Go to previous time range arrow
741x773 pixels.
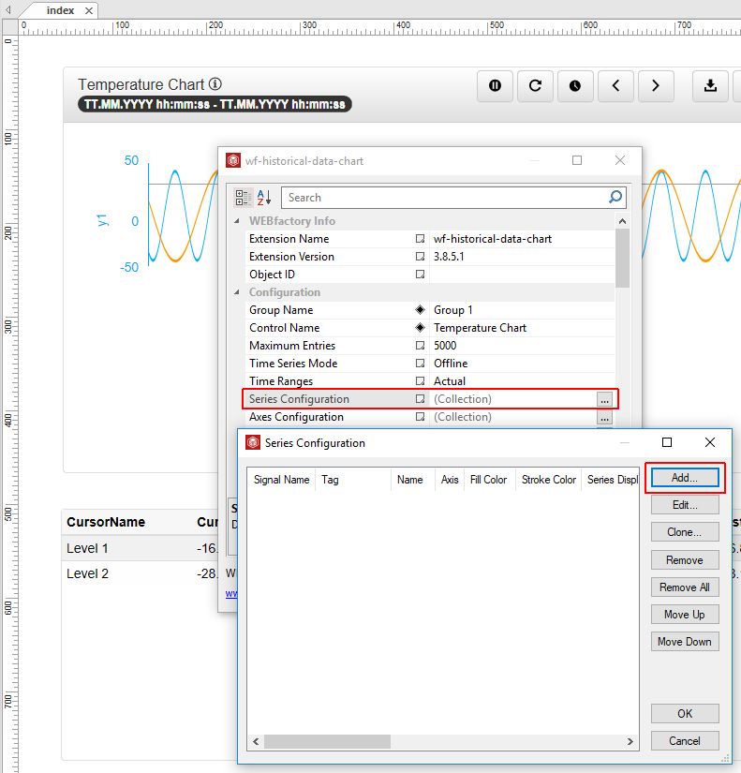[x=615, y=86]
